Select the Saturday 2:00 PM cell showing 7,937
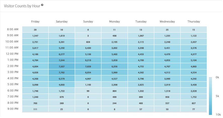 click(x=62, y=66)
